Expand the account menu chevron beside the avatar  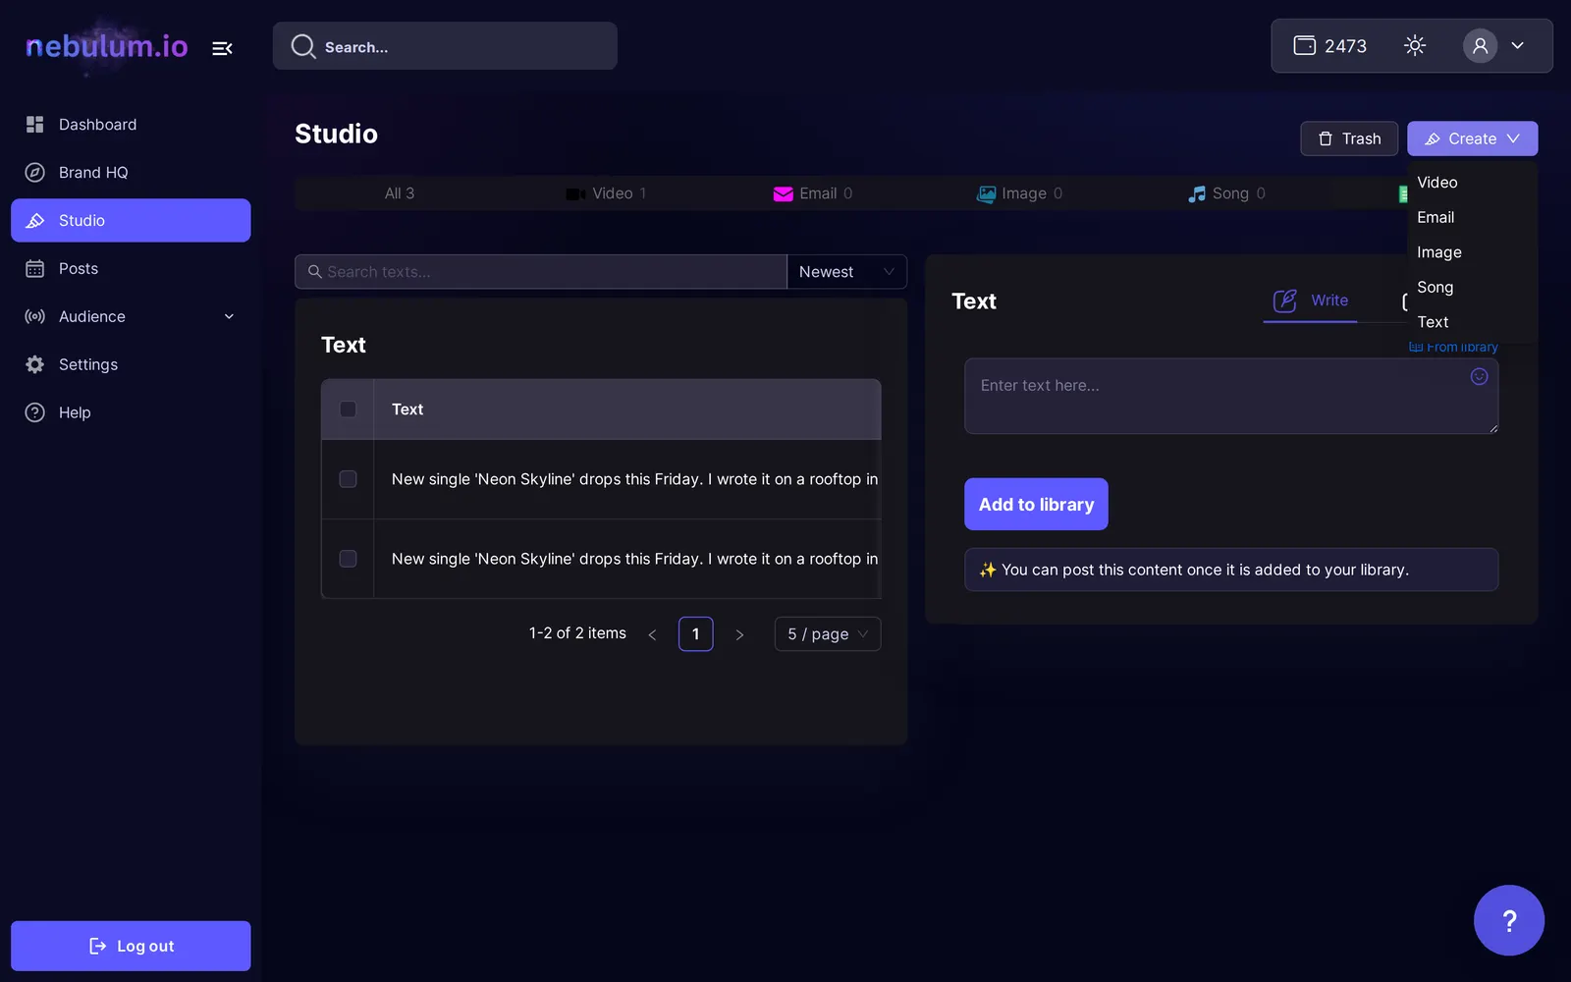pos(1517,45)
